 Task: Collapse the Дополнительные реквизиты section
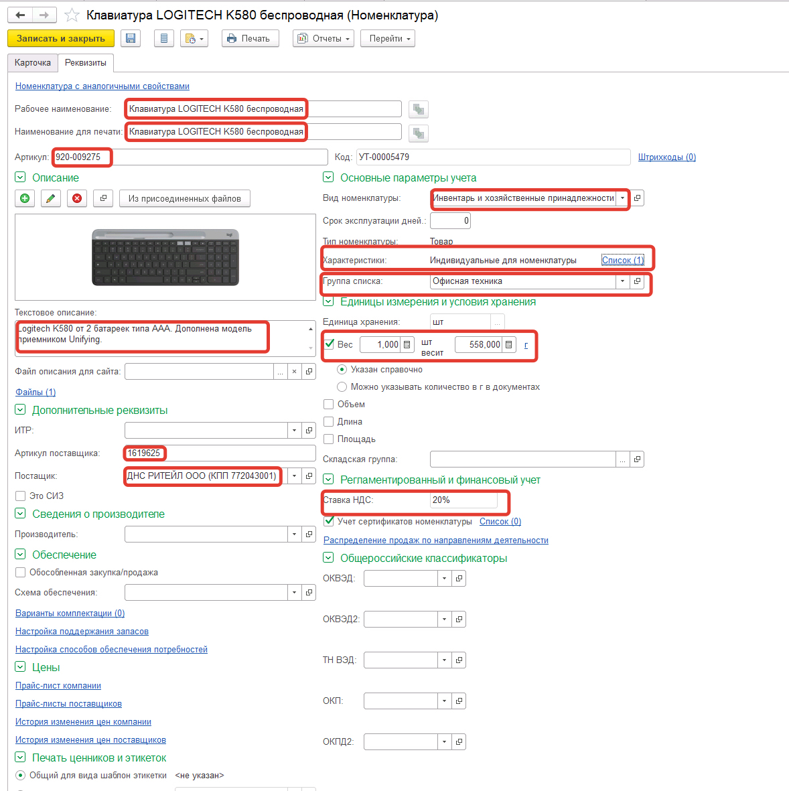[20, 410]
